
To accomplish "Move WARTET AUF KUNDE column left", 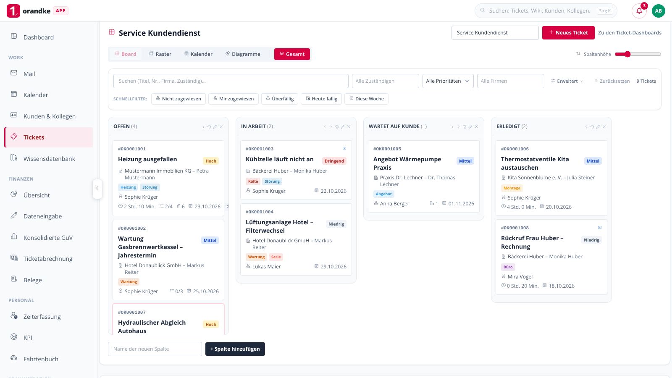I will point(452,126).
